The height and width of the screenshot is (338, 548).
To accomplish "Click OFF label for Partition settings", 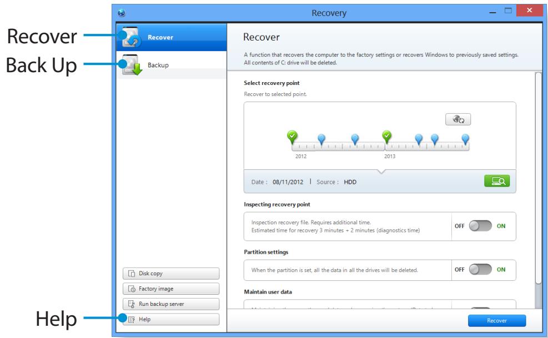I will [x=459, y=270].
